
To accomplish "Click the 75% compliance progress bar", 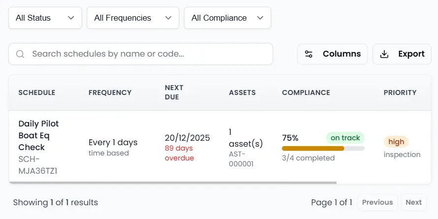I will (323, 148).
